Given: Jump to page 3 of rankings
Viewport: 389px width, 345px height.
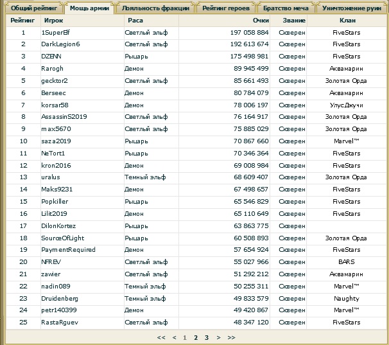Looking at the screenshot, I should 207,337.
